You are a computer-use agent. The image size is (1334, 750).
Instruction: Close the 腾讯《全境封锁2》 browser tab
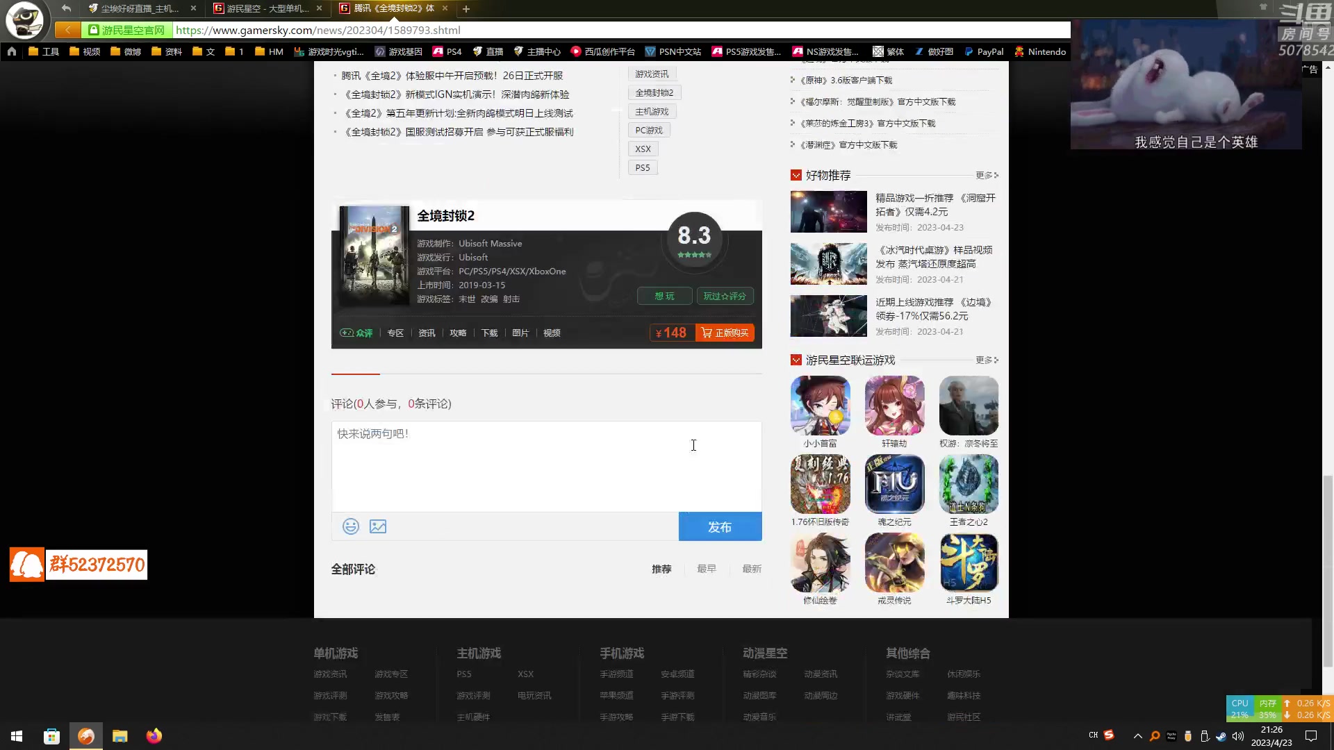[445, 8]
